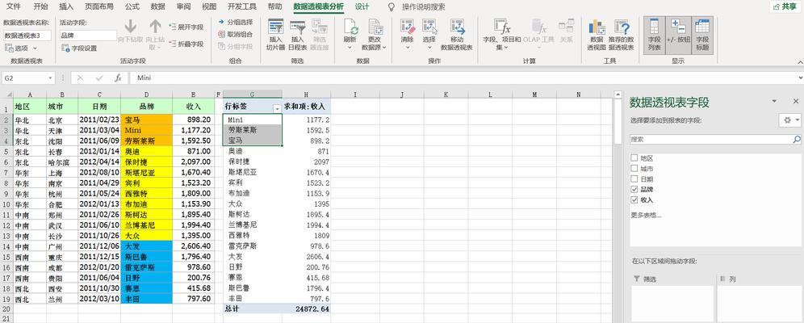Click the Select All corner button
Viewport: 804px width, 323px height.
point(6,94)
